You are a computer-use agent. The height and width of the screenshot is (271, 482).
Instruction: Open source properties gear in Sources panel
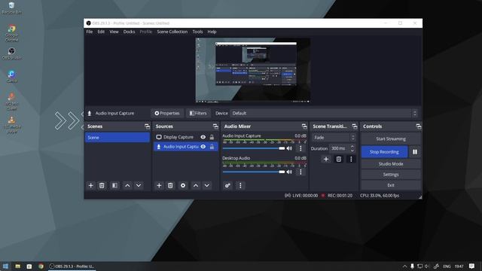[x=183, y=186]
